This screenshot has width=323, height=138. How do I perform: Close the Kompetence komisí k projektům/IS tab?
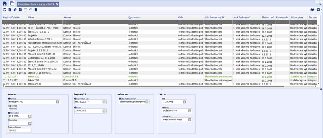coord(57,4)
